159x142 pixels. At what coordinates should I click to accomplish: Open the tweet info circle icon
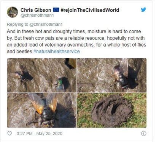pos(144,133)
